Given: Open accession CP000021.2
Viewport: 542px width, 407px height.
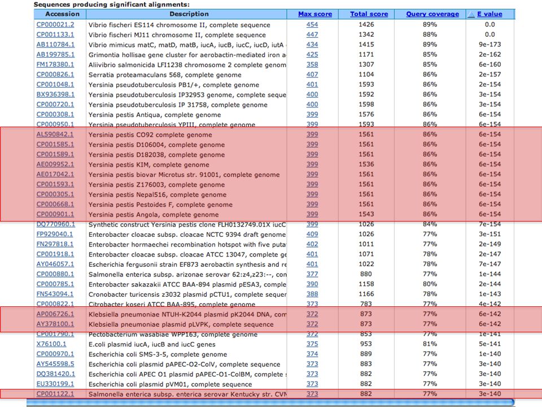Looking at the screenshot, I should pyautogui.click(x=55, y=24).
